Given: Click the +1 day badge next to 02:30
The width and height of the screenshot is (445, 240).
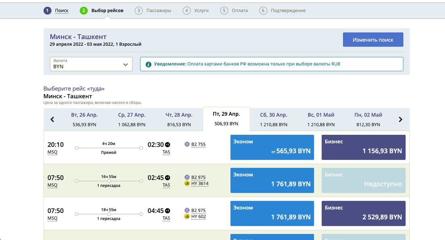Looking at the screenshot, I should click(167, 144).
